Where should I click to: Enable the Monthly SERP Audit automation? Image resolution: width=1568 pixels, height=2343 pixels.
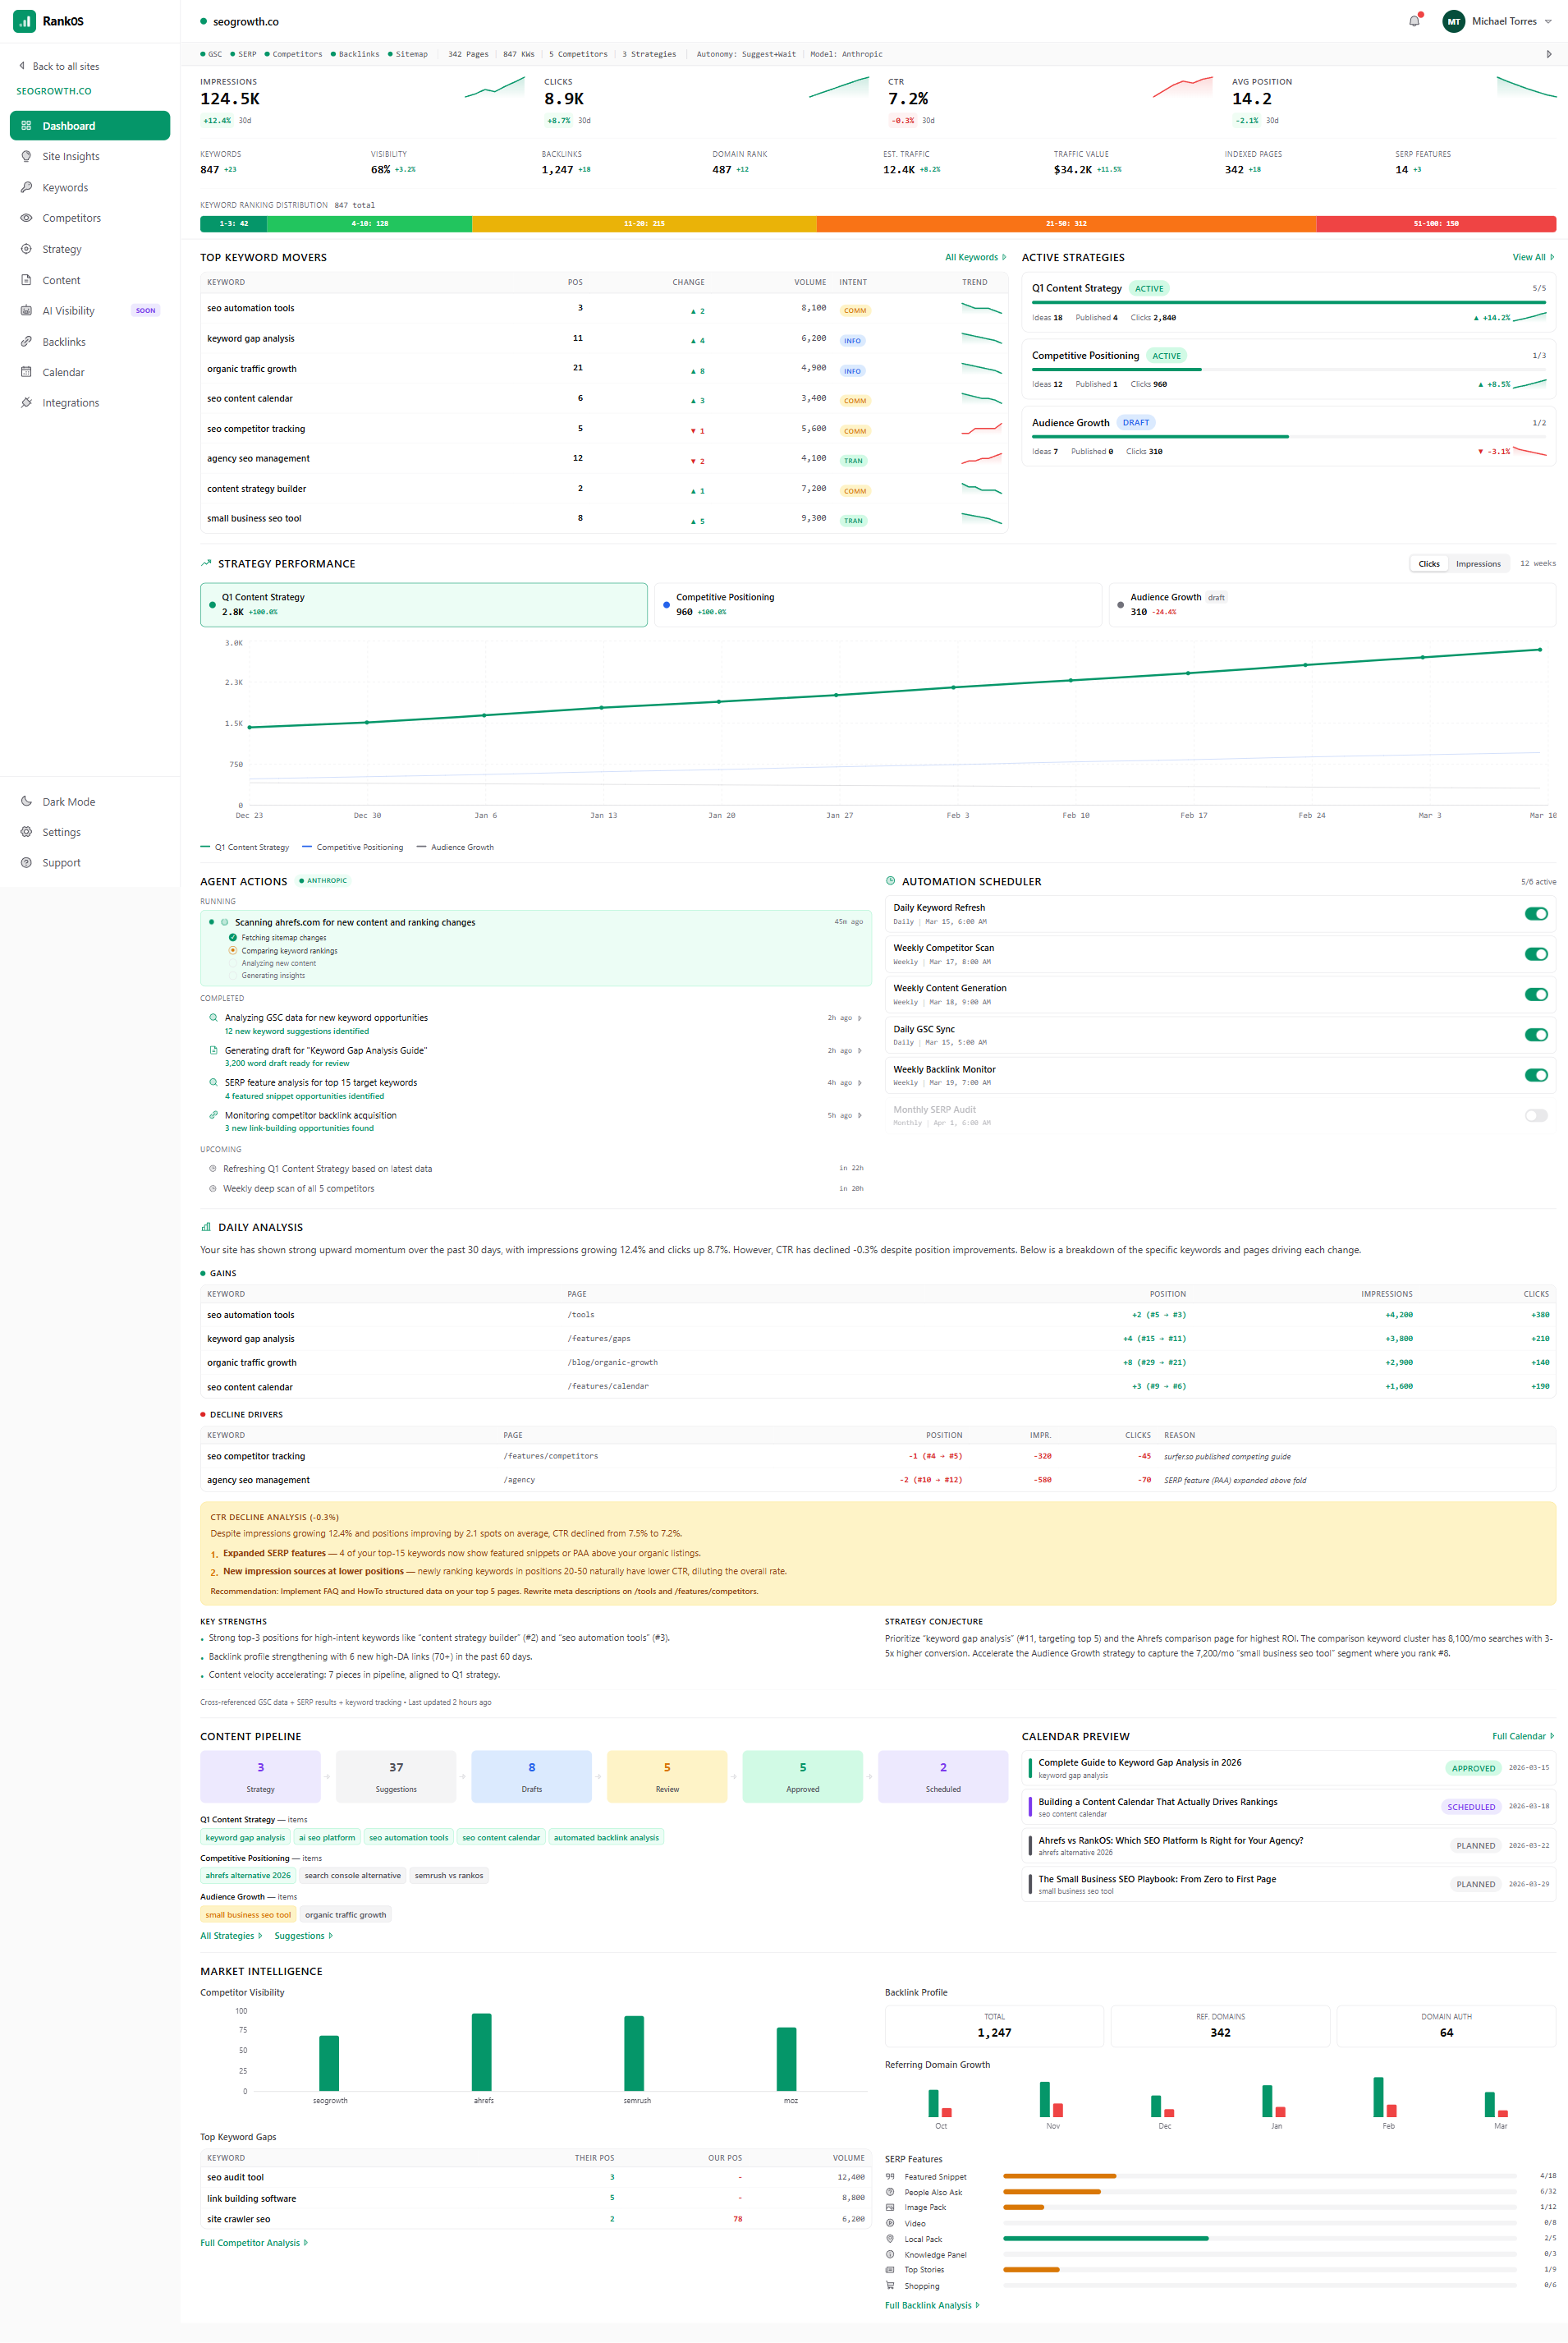tap(1535, 1115)
